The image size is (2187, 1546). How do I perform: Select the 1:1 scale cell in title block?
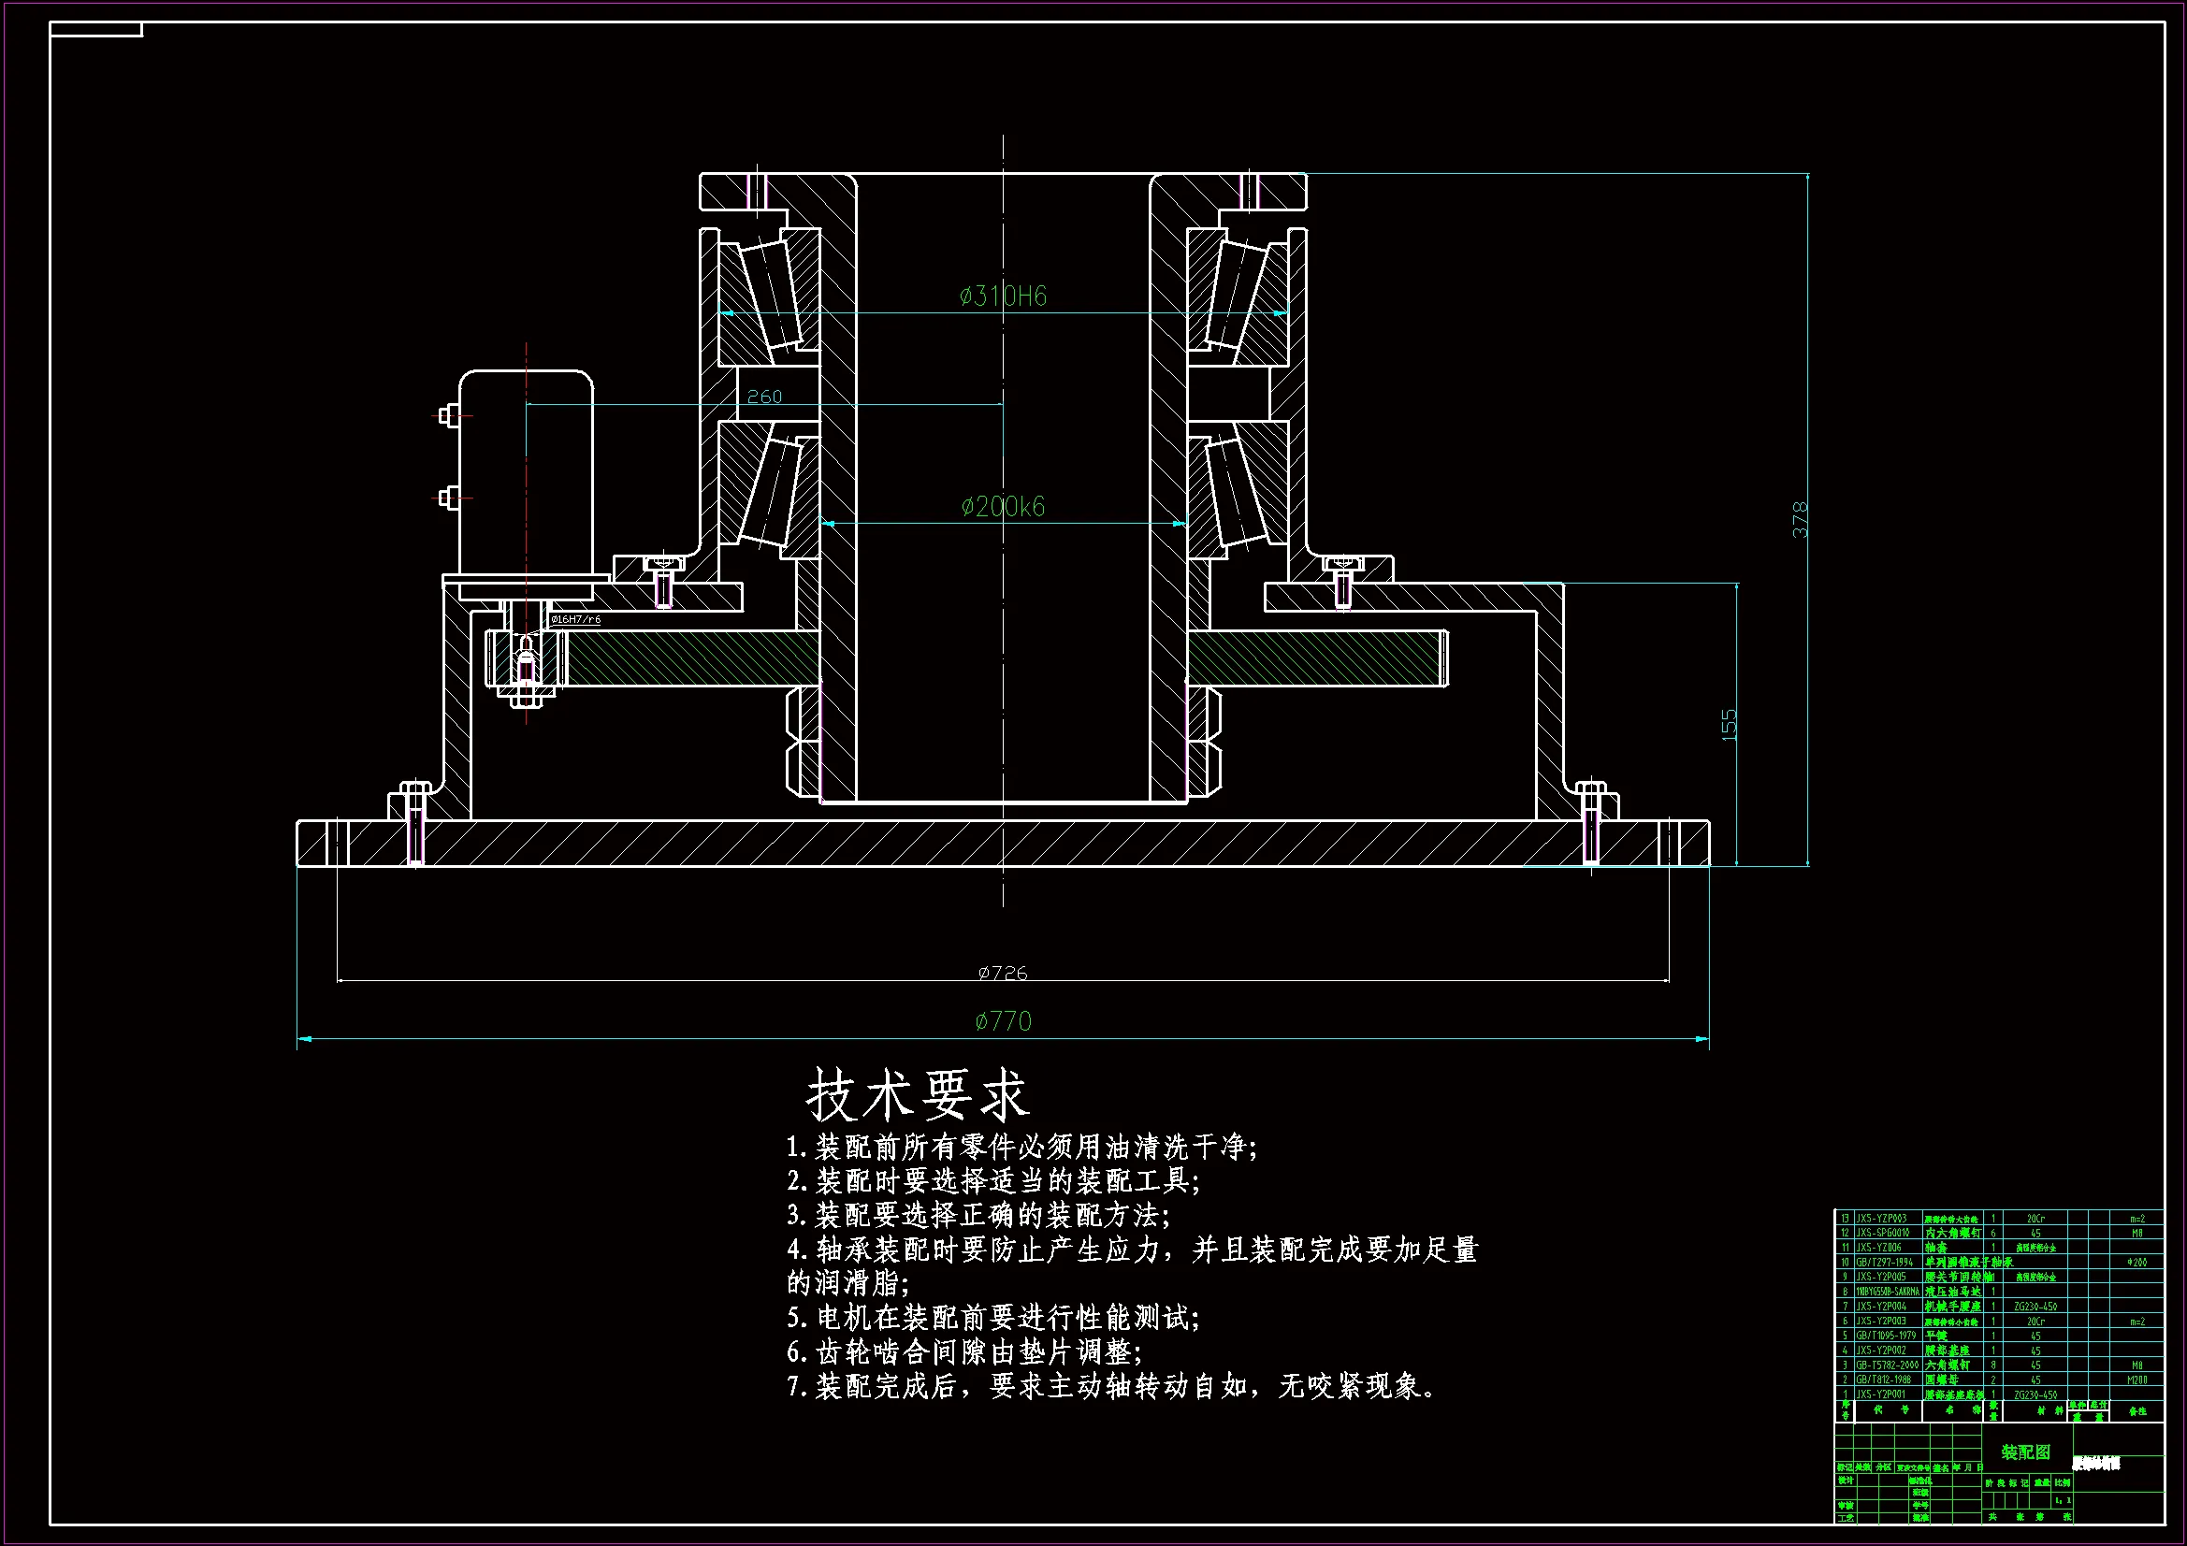point(2063,1500)
